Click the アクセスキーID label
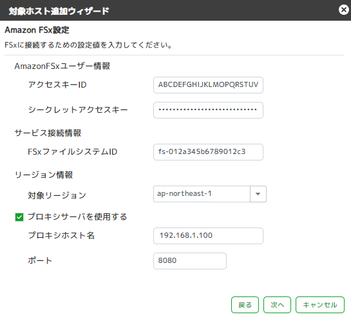 tap(57, 84)
